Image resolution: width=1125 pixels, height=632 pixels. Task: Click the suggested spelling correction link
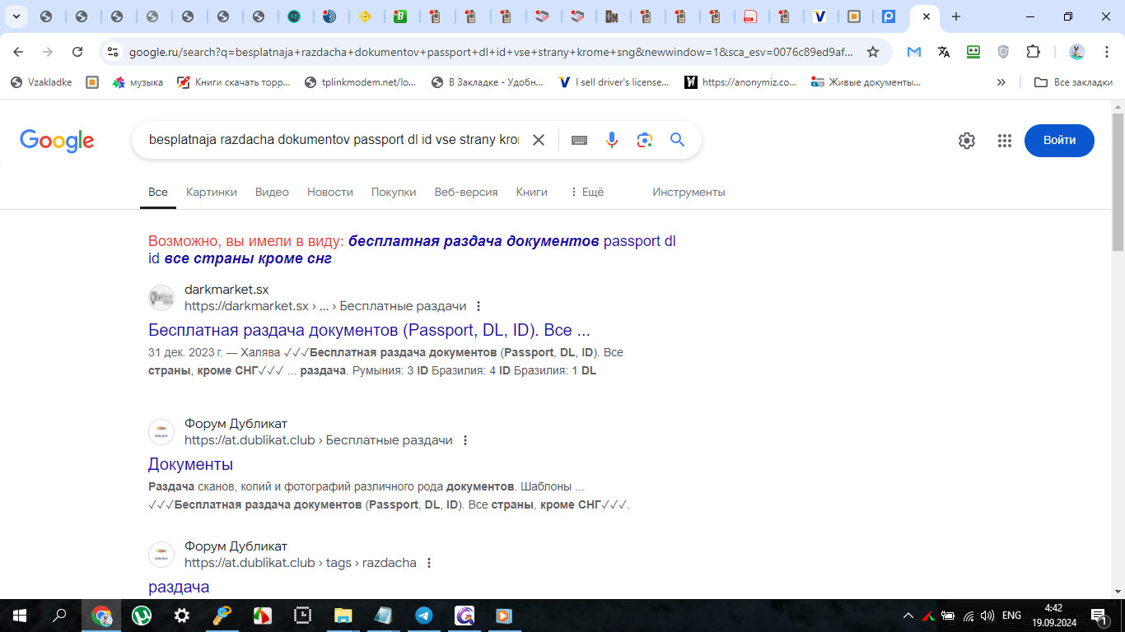[x=412, y=249]
